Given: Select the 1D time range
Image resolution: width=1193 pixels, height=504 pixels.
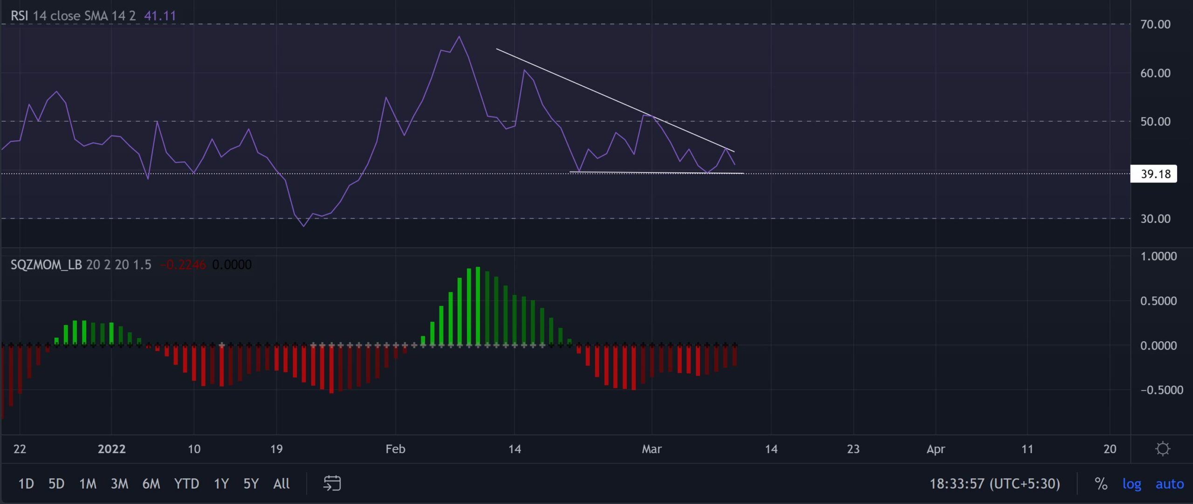Looking at the screenshot, I should click(26, 483).
